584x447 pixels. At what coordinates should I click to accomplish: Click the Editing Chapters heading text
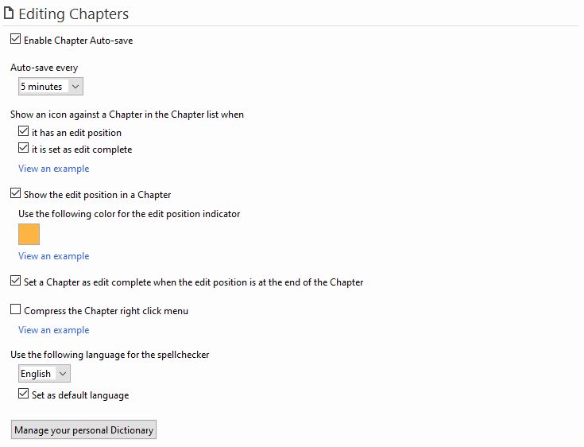coord(73,14)
